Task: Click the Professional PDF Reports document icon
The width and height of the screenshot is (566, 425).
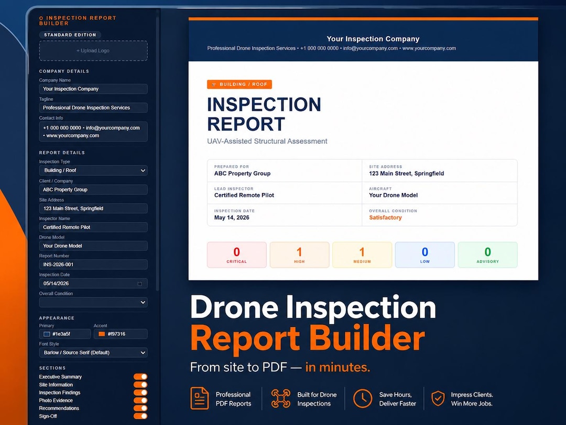Action: [199, 398]
